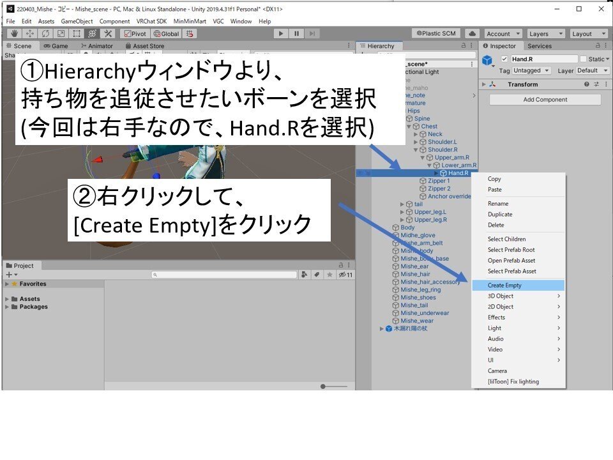Open the Layout dropdown
613x460 pixels.
(589, 34)
